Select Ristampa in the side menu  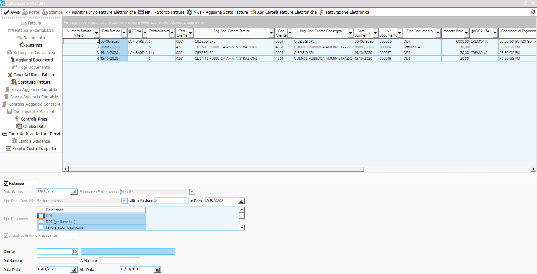pos(31,45)
